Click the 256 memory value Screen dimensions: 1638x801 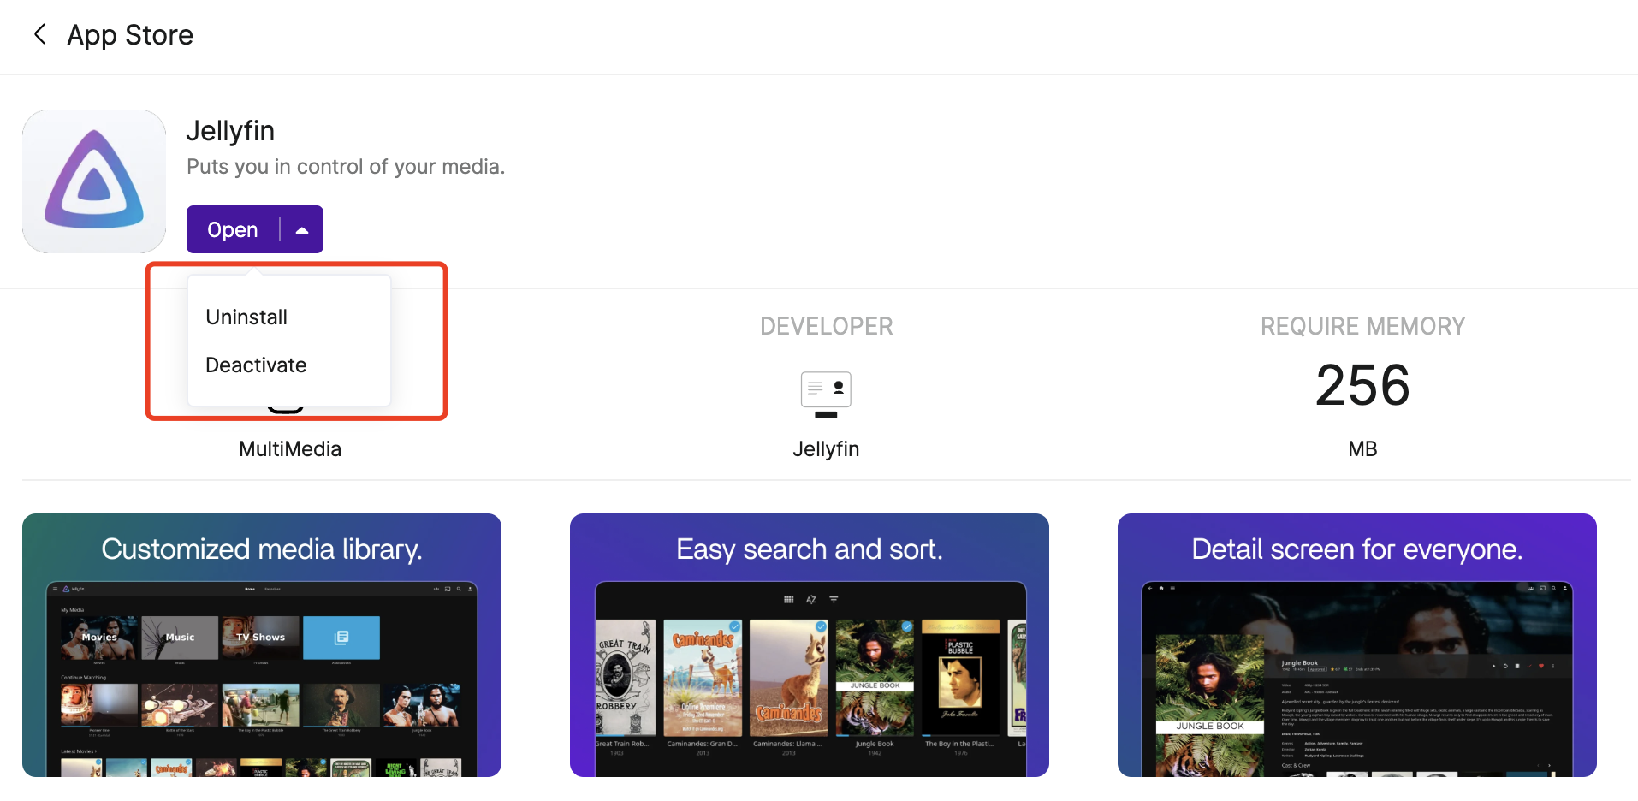1362,385
